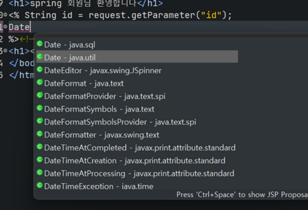This screenshot has width=308, height=210.
Task: Pick DateTimeAtCompleted from the proposals
Action: pyautogui.click(x=137, y=148)
